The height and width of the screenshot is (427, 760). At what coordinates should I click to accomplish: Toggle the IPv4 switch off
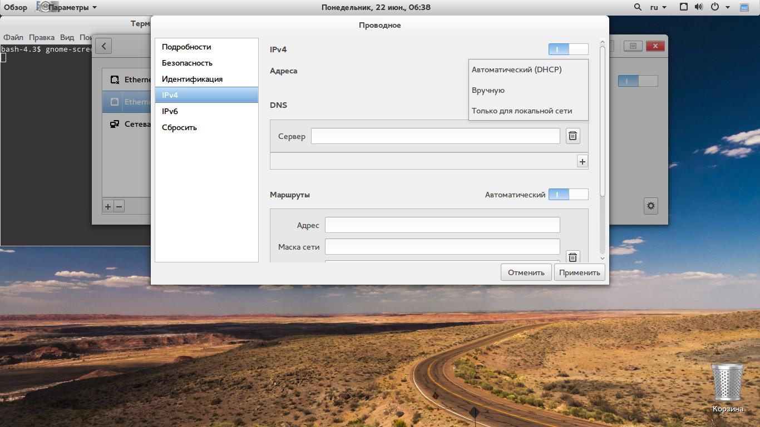pyautogui.click(x=568, y=49)
